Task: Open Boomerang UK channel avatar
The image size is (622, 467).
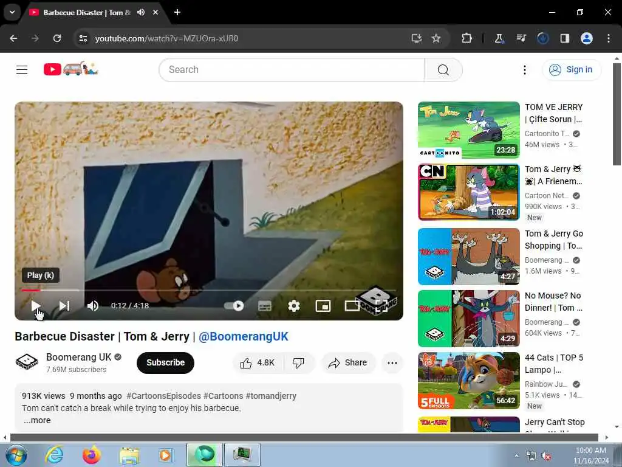Action: click(x=27, y=362)
